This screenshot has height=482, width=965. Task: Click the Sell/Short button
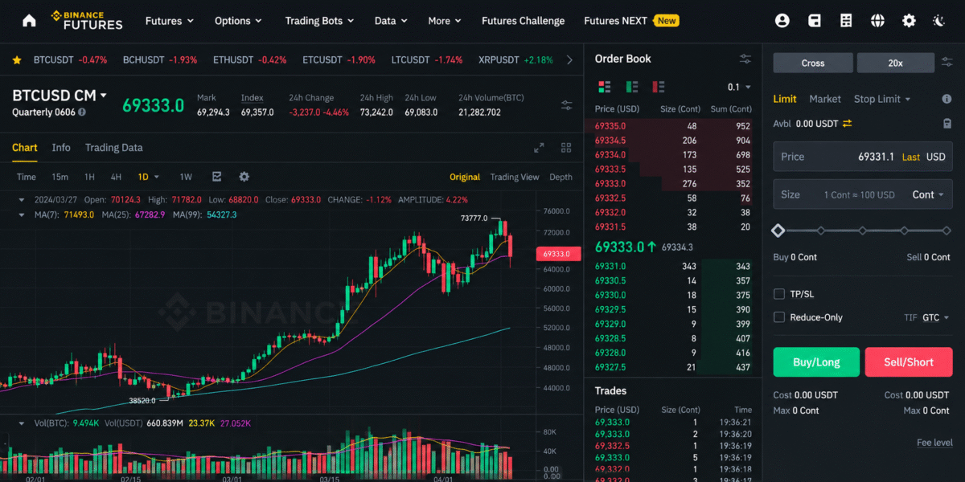(x=909, y=362)
